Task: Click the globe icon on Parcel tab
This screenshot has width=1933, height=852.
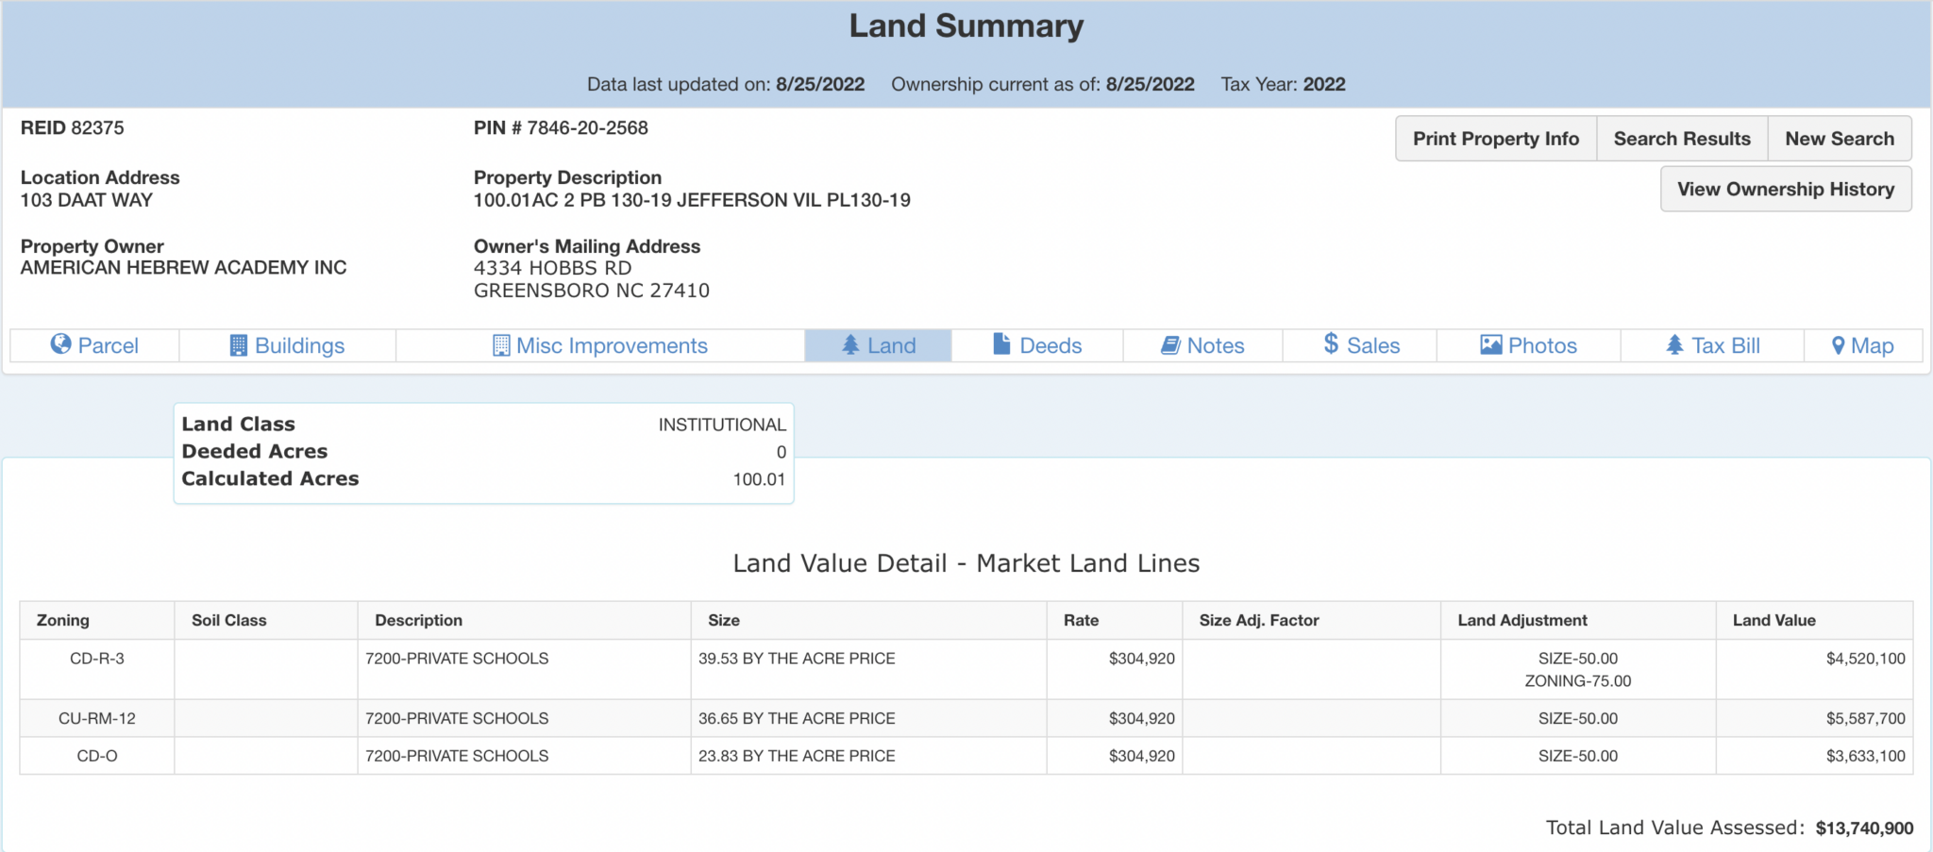Action: [x=61, y=344]
